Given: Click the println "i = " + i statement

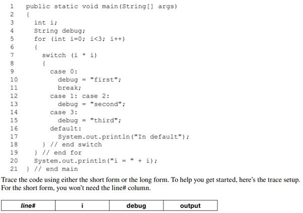Looking at the screenshot, I should pos(95,161).
